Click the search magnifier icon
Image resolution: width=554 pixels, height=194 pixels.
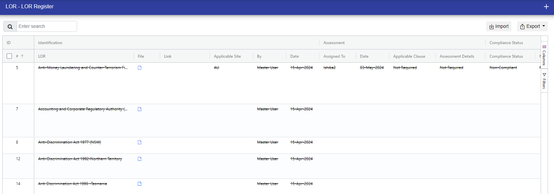click(10, 27)
